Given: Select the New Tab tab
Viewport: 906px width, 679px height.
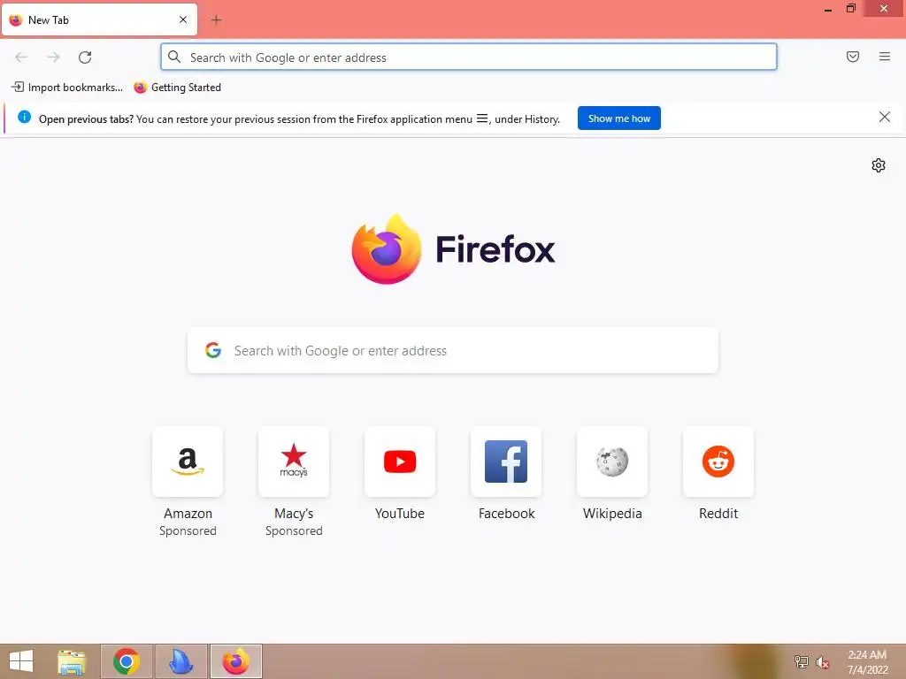Looking at the screenshot, I should click(99, 19).
